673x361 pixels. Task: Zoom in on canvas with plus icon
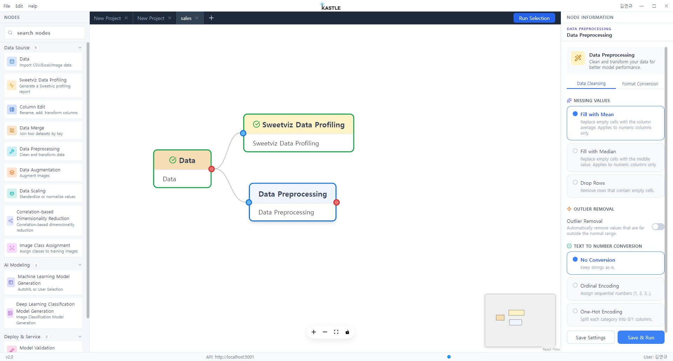(314, 332)
